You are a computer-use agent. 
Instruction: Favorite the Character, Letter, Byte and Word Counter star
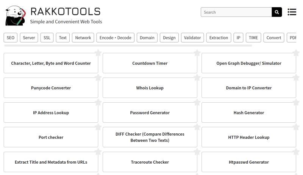pos(98,53)
